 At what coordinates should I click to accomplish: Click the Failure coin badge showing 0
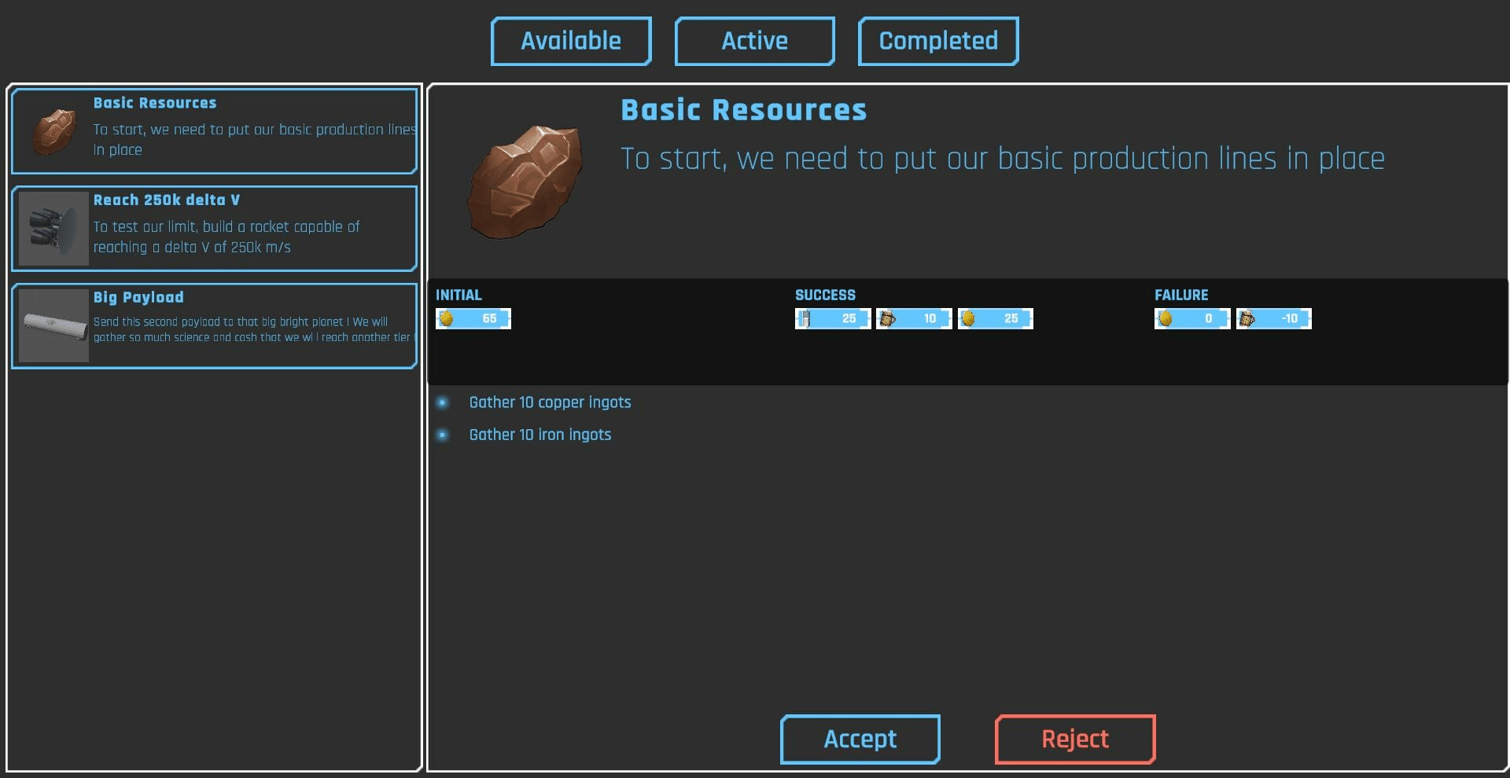click(x=1191, y=318)
